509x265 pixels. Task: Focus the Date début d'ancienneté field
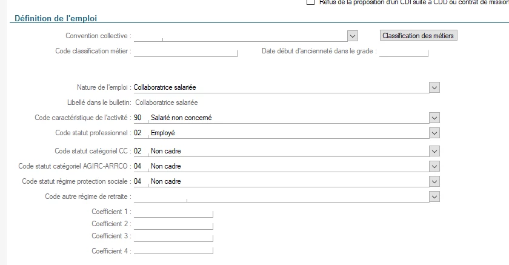click(x=404, y=52)
